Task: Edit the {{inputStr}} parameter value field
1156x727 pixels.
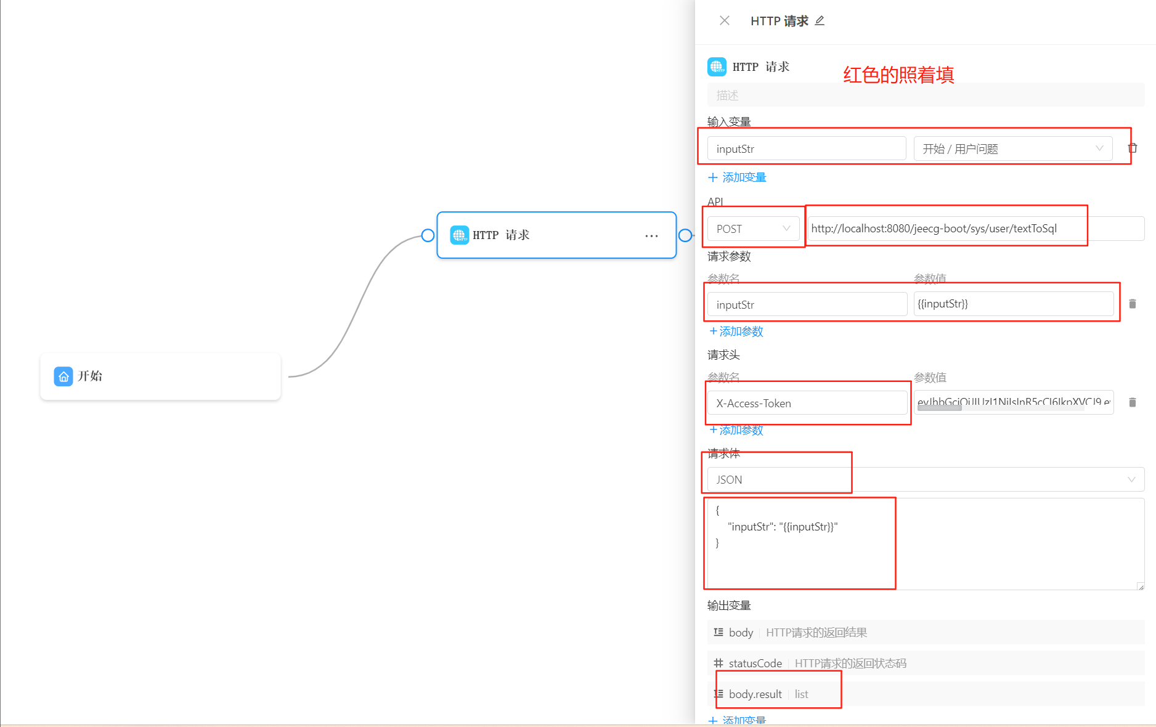Action: pyautogui.click(x=1014, y=304)
